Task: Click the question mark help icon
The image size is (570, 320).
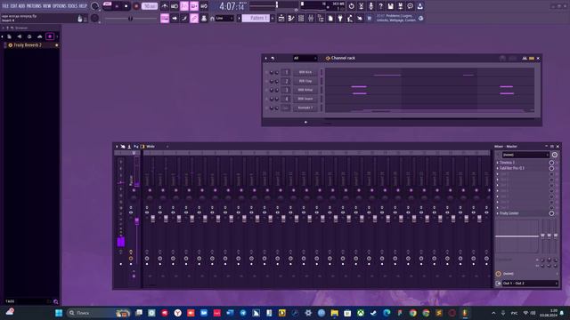Action: point(380,6)
